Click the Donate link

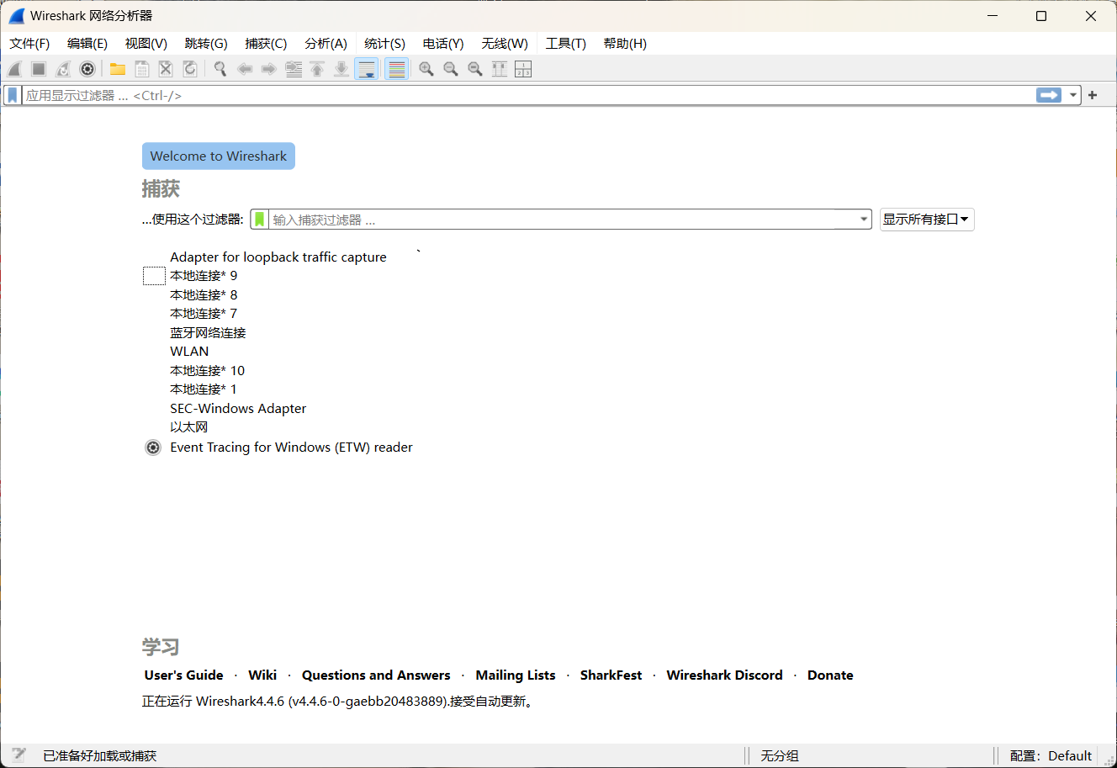coord(830,675)
